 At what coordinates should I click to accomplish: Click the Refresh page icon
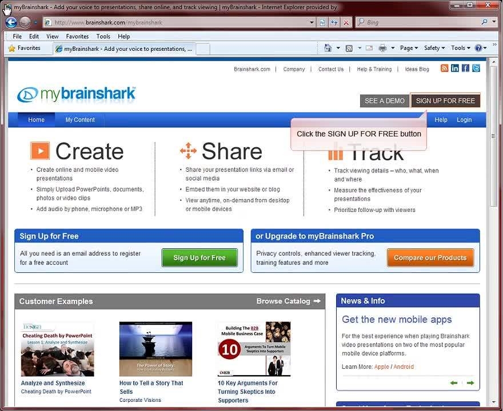pyautogui.click(x=334, y=22)
